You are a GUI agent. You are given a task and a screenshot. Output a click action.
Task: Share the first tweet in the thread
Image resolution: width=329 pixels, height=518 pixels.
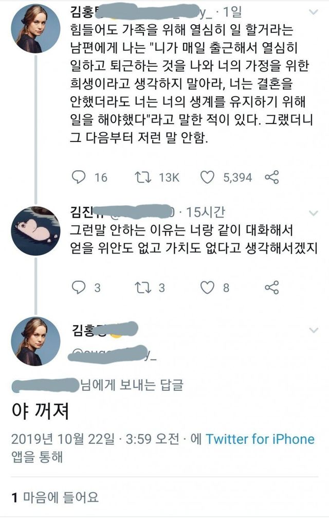click(x=271, y=177)
